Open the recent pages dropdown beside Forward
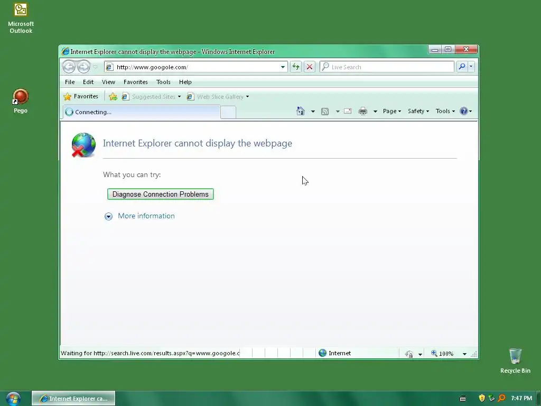This screenshot has height=406, width=541. [96, 67]
